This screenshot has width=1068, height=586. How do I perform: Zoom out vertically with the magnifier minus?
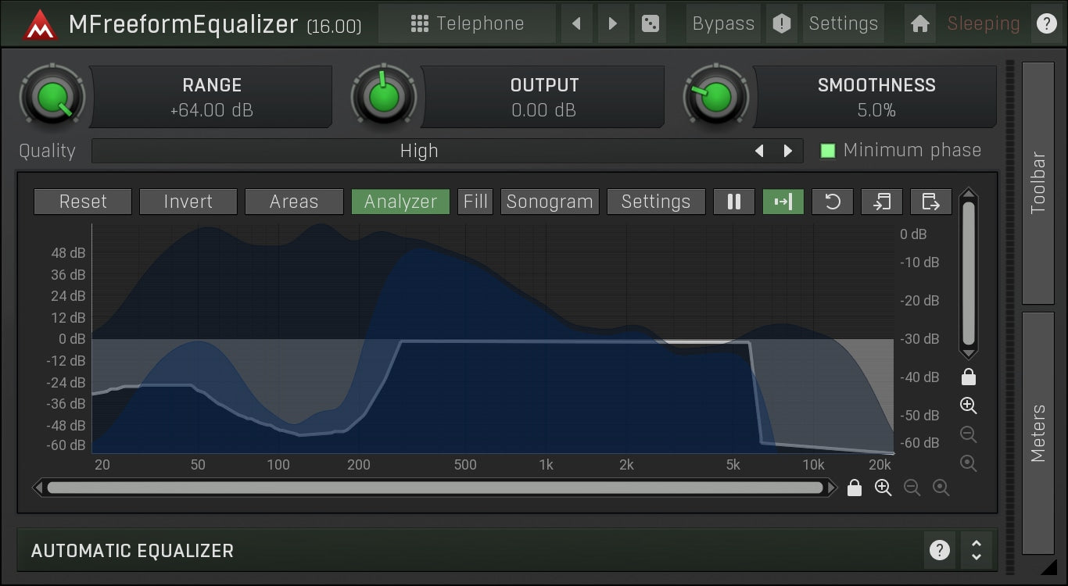pos(969,434)
